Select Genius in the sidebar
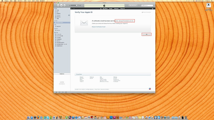This screenshot has width=214, height=120. 59,30
